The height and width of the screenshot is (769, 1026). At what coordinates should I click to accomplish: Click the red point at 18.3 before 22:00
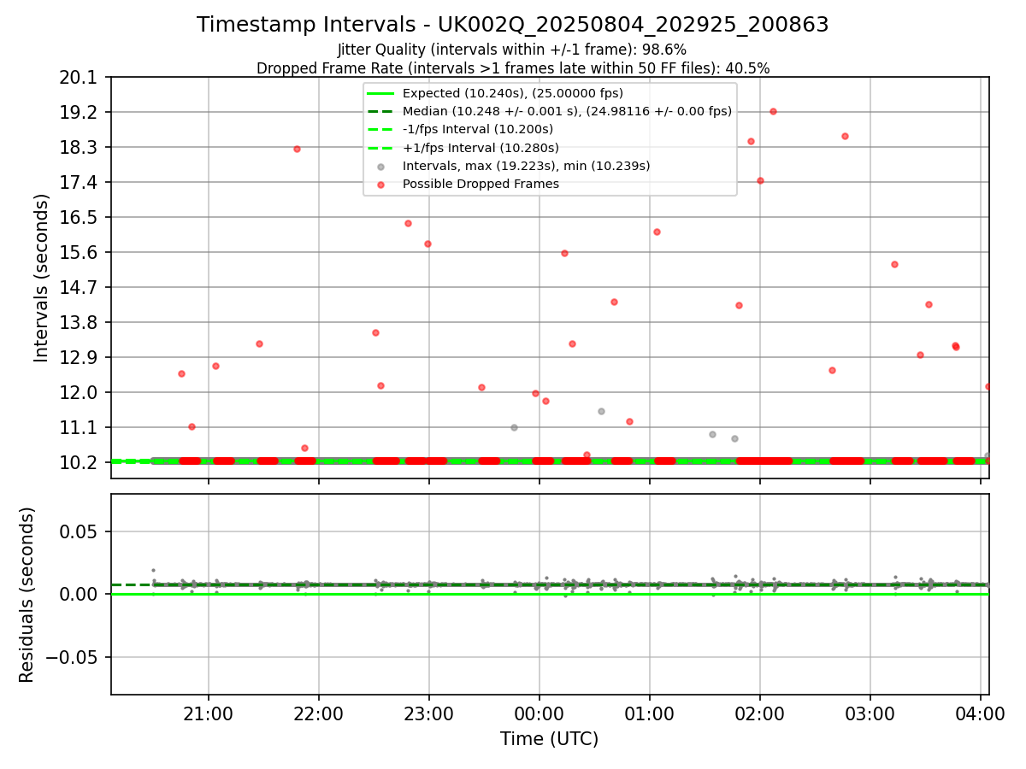[x=297, y=149]
